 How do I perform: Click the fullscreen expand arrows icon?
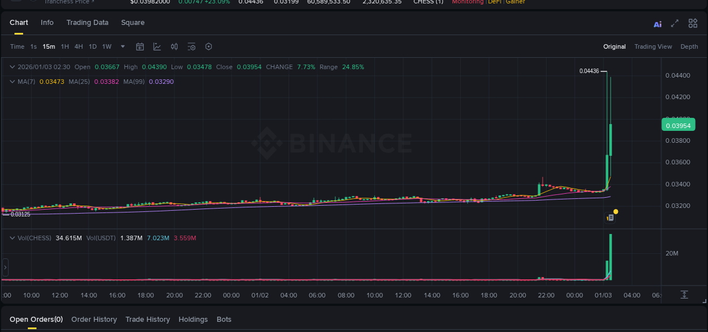click(x=675, y=23)
